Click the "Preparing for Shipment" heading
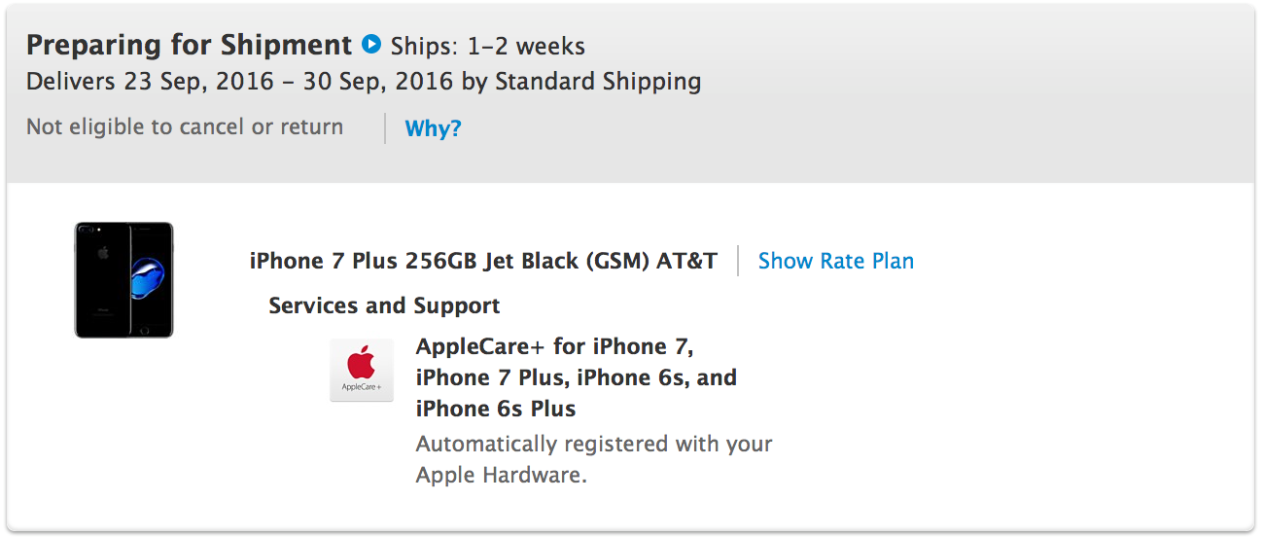1264x537 pixels. coord(189,46)
